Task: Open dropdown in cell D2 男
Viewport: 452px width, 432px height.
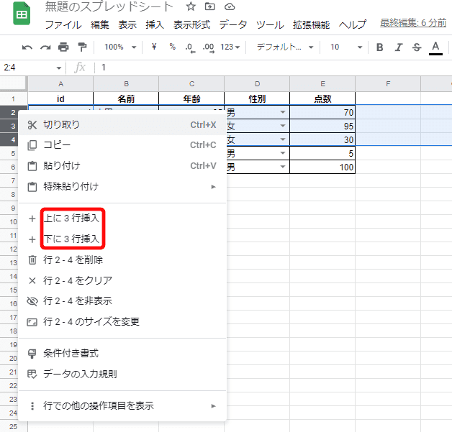Action: (x=283, y=112)
